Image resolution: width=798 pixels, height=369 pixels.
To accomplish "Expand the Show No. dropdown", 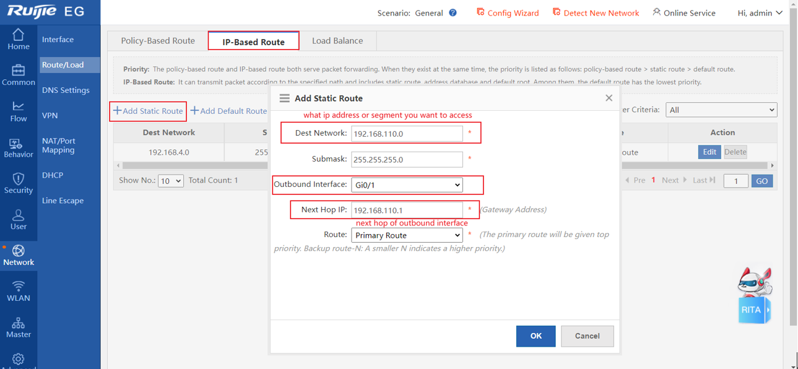I will click(x=170, y=181).
